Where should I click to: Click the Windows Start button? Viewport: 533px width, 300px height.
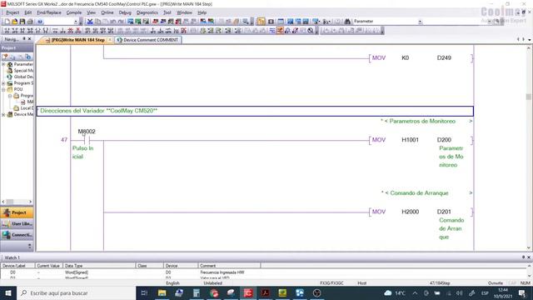(8, 292)
